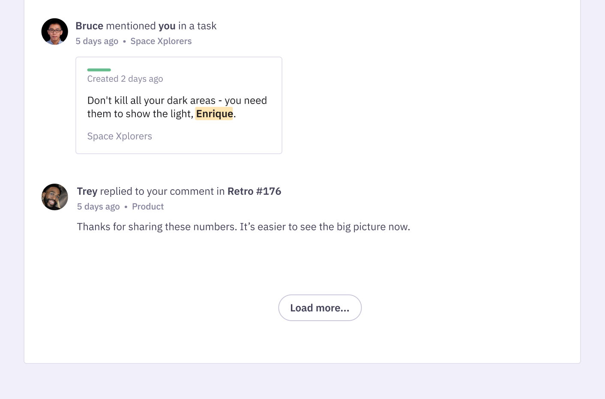Click Bruce's profile avatar
This screenshot has width=605, height=399.
point(54,31)
